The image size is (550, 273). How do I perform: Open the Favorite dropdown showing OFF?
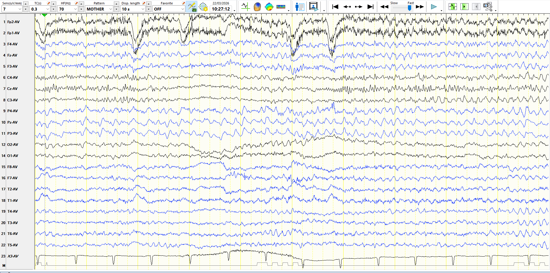tap(169, 9)
